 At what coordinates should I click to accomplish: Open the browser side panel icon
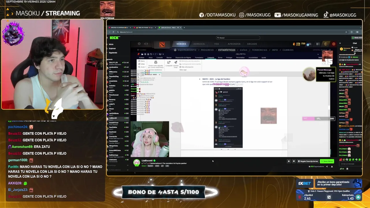click(x=357, y=32)
